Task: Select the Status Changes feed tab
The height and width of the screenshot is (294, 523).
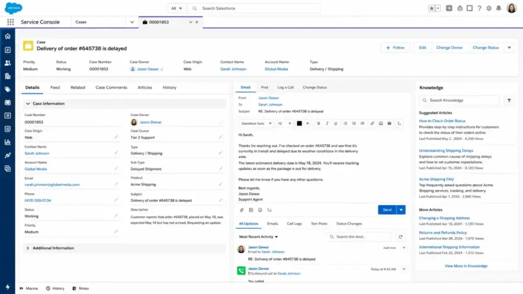Action: pyautogui.click(x=349, y=224)
